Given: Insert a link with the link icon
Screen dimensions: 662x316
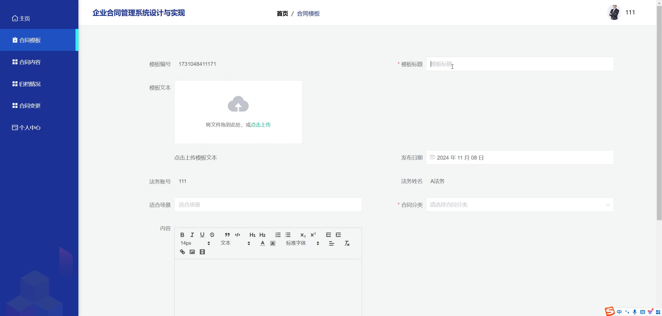Looking at the screenshot, I should (182, 252).
